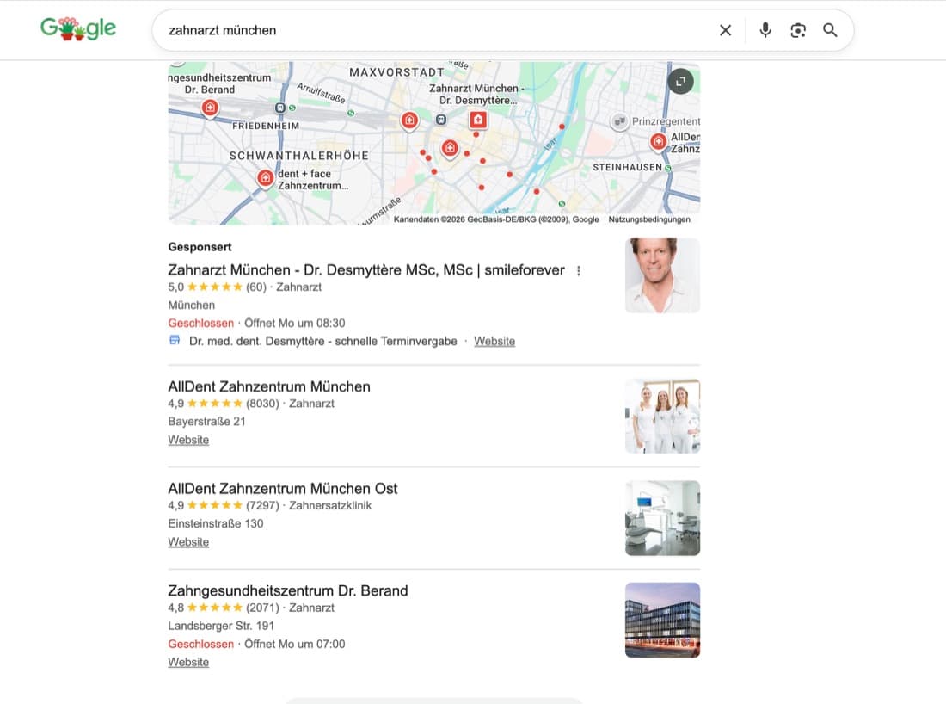Click 'Öffnet Mo um 07:00' text
946x704 pixels.
[x=294, y=645]
